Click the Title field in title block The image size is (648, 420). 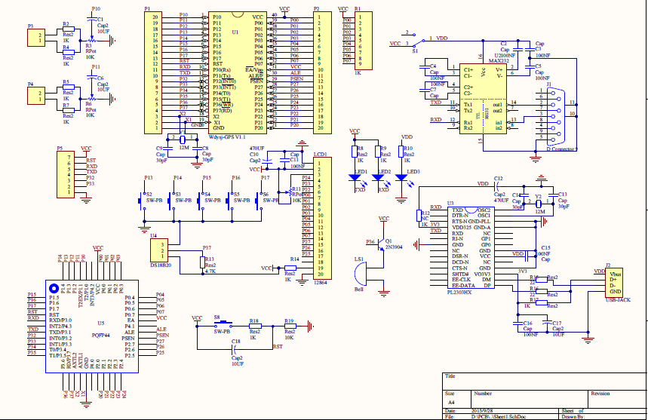click(x=545, y=382)
